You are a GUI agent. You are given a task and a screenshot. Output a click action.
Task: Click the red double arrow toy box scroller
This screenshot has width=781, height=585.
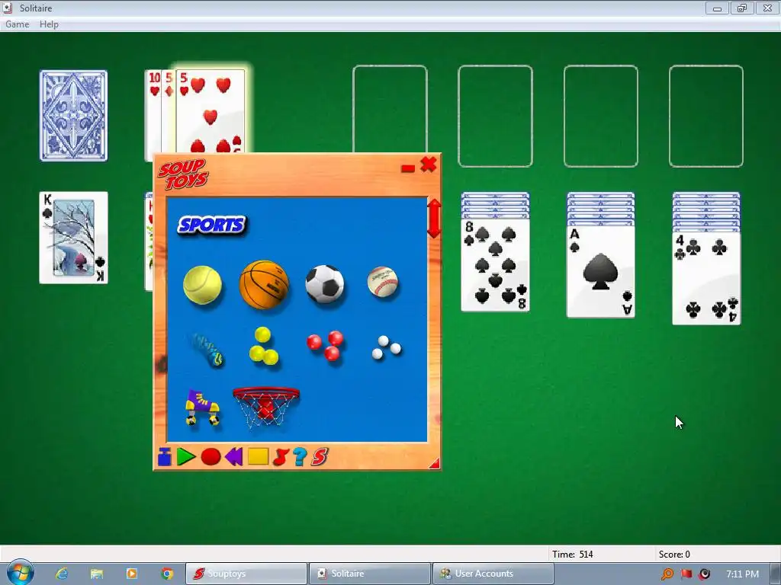434,219
